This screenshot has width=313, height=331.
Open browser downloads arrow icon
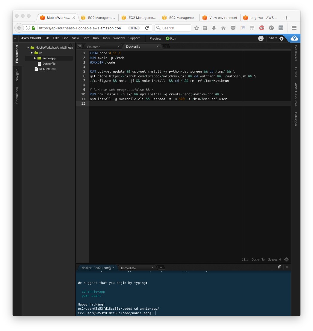click(x=214, y=28)
